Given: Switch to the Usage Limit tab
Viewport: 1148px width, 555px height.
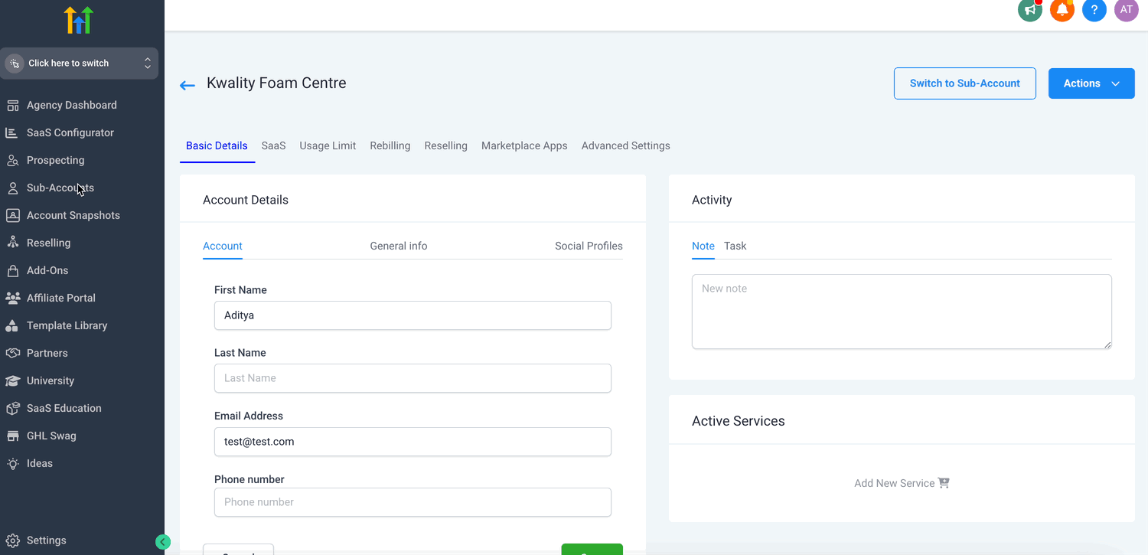Looking at the screenshot, I should click(x=328, y=145).
